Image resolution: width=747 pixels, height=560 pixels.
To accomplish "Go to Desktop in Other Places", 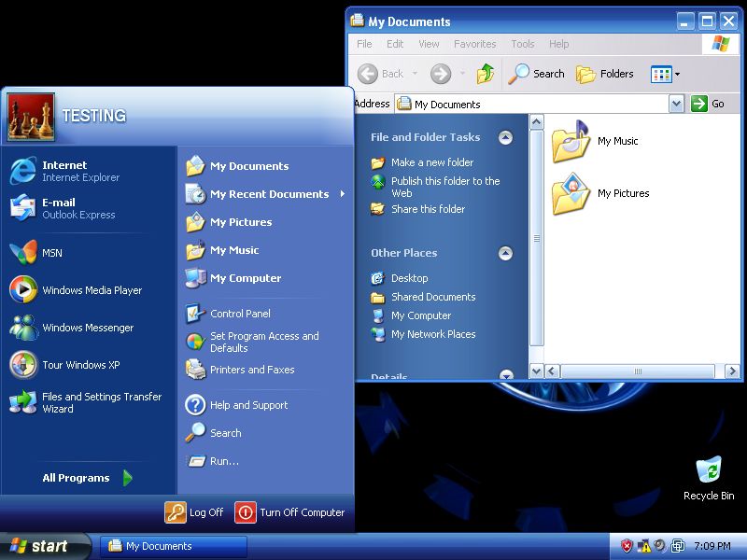I will (x=400, y=278).
